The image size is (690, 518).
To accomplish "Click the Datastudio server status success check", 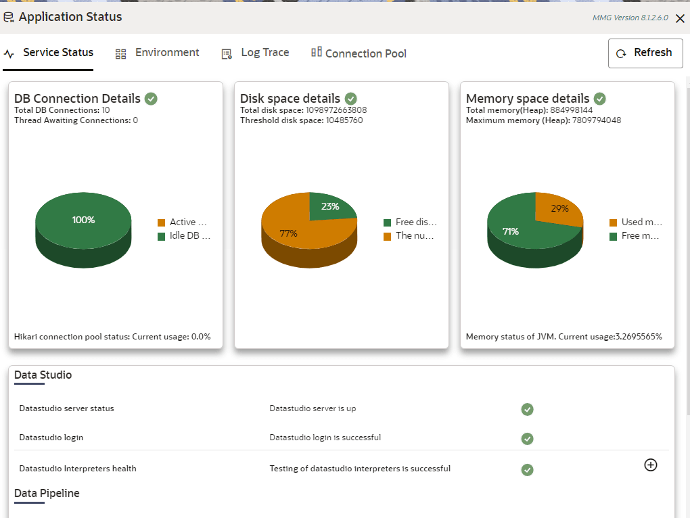I will pyautogui.click(x=527, y=409).
